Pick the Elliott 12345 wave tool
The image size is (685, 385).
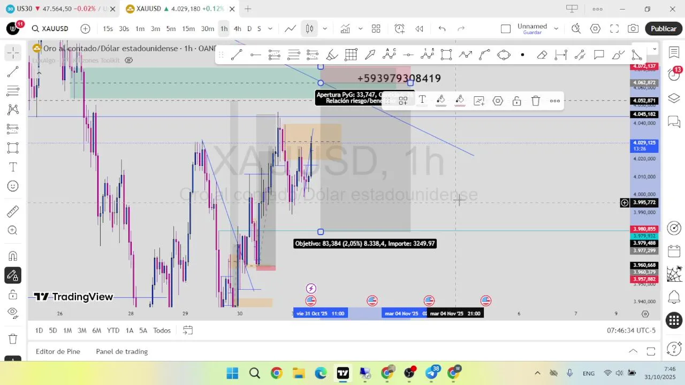coord(427,55)
